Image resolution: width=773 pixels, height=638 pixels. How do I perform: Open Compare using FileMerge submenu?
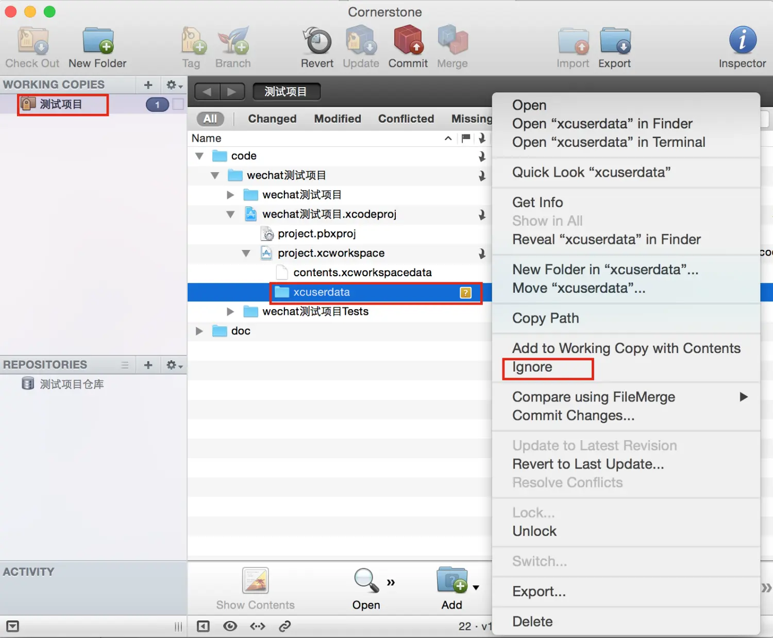(626, 397)
